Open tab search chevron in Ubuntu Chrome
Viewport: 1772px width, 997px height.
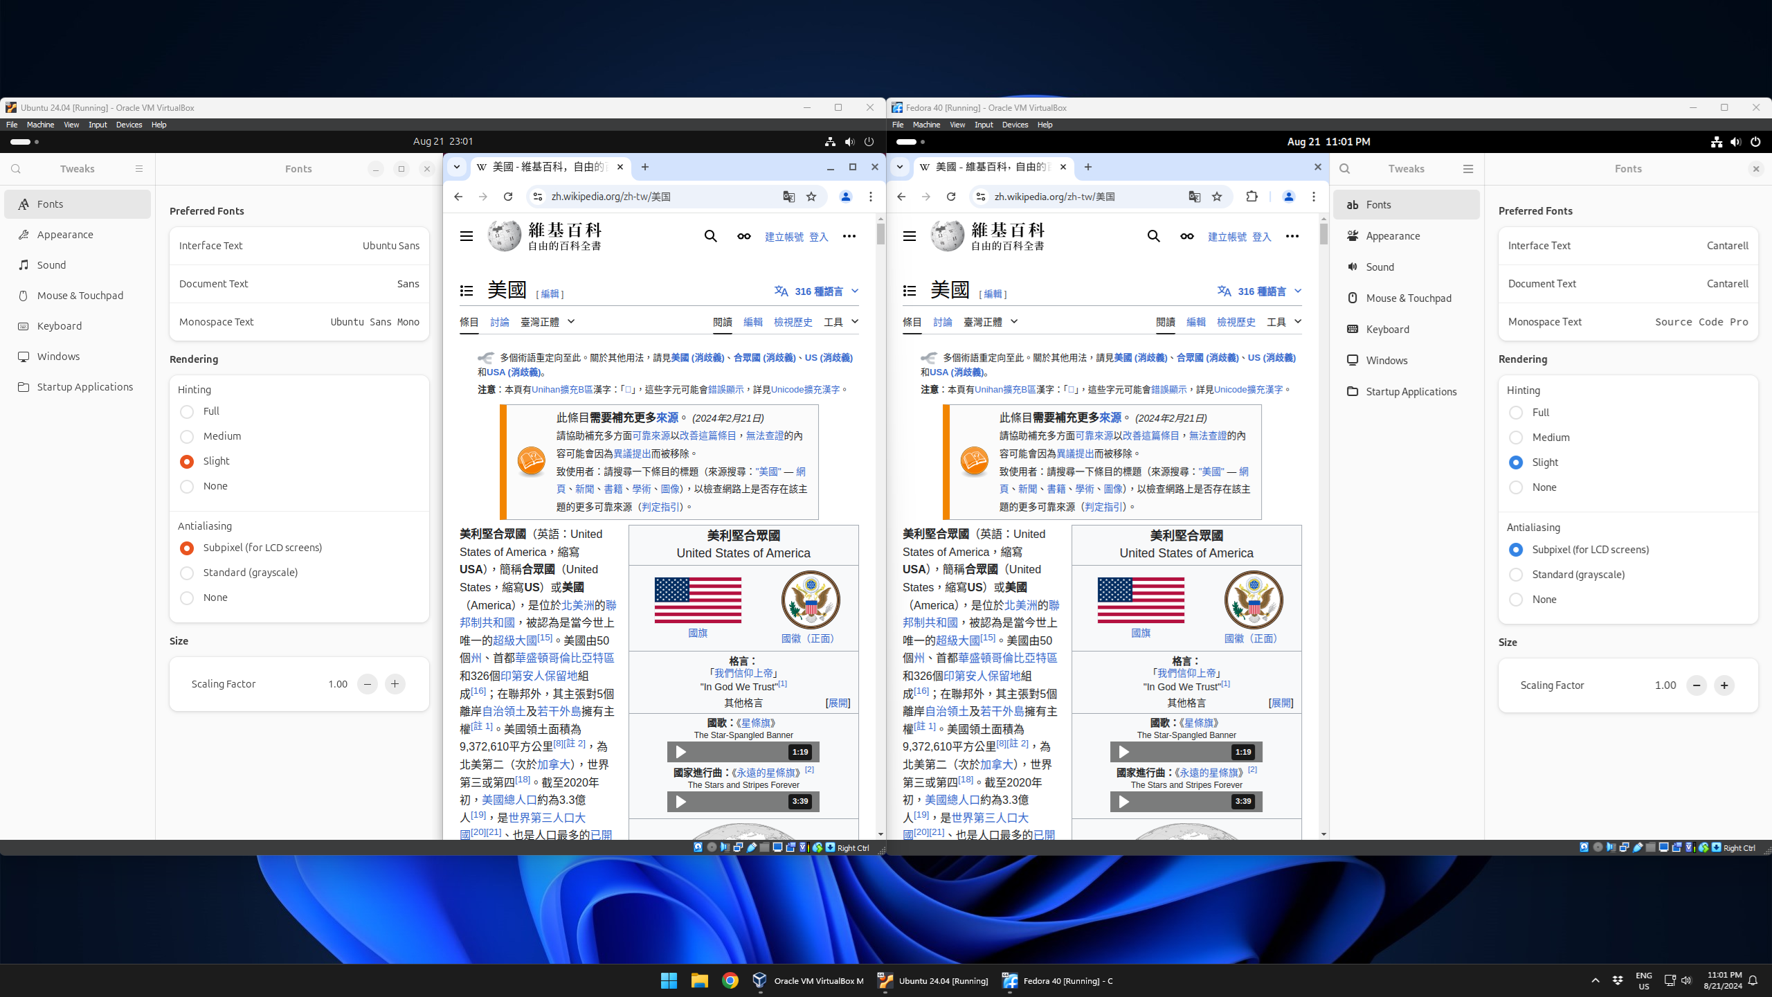tap(457, 167)
